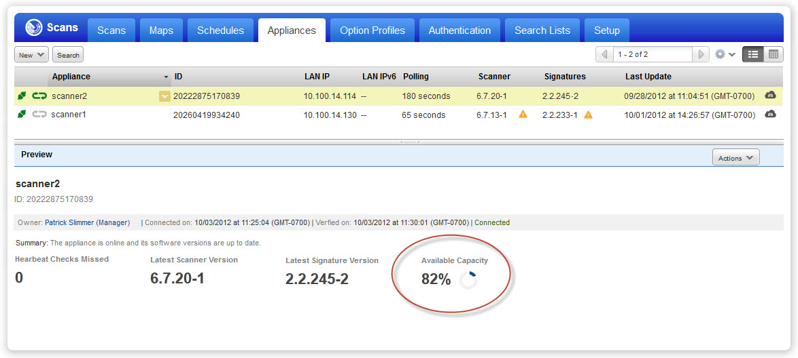Click the Preview panel title
This screenshot has height=358, width=798.
pyautogui.click(x=37, y=155)
